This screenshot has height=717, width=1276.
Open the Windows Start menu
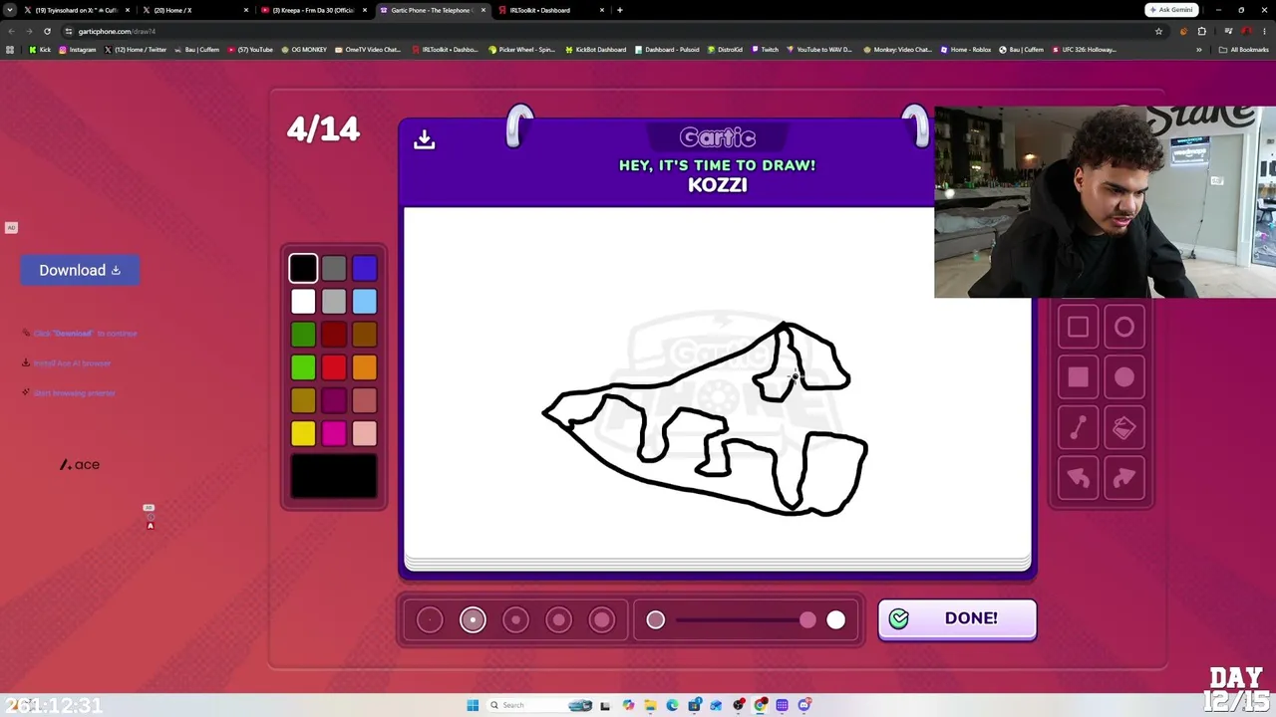pos(473,705)
